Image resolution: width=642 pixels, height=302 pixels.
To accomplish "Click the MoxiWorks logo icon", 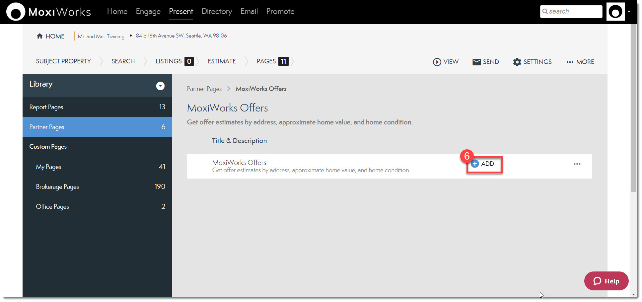I will tap(16, 12).
